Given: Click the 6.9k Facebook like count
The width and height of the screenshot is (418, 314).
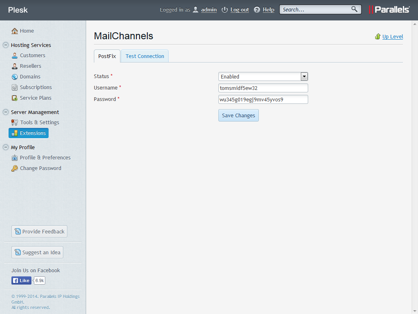Looking at the screenshot, I should 40,280.
